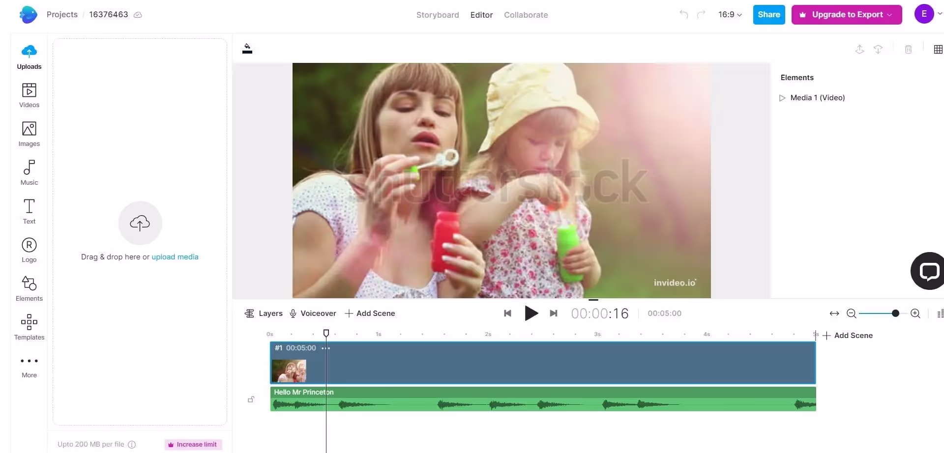
Task: Click the current time 00:00:16
Action: (600, 313)
